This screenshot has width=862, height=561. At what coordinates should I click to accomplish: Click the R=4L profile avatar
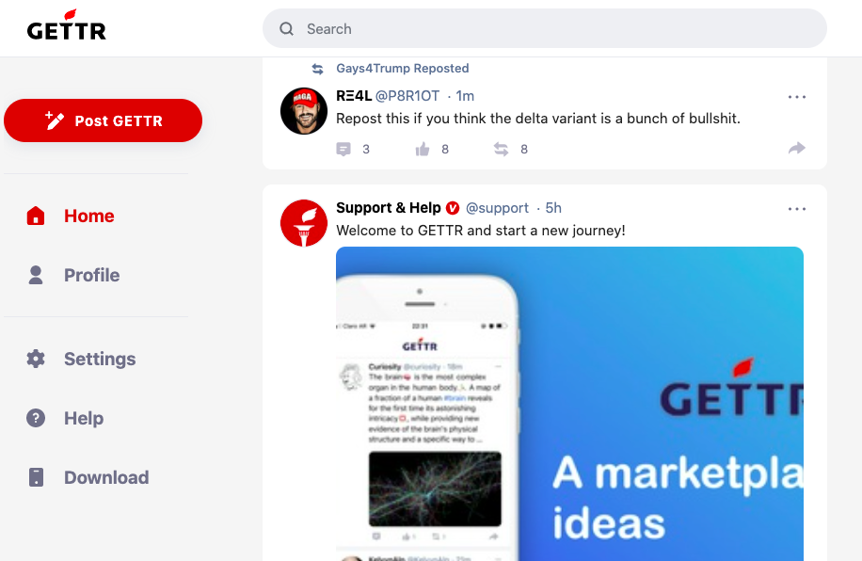(x=304, y=110)
